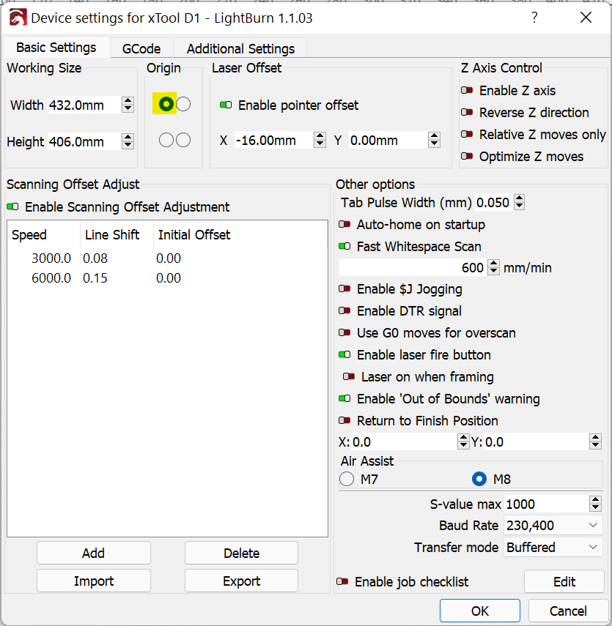The width and height of the screenshot is (612, 626).
Task: Click the 0.15 line shift cell
Action: point(95,278)
